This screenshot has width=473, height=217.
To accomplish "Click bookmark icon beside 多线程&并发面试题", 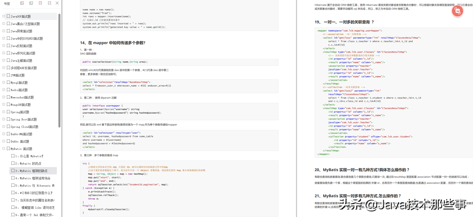I will tap(8, 68).
